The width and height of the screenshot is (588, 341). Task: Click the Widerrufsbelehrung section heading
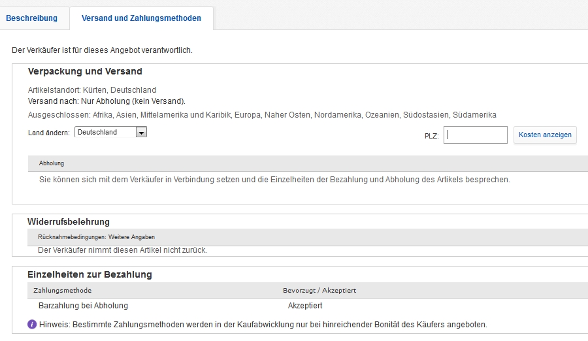[x=69, y=222]
